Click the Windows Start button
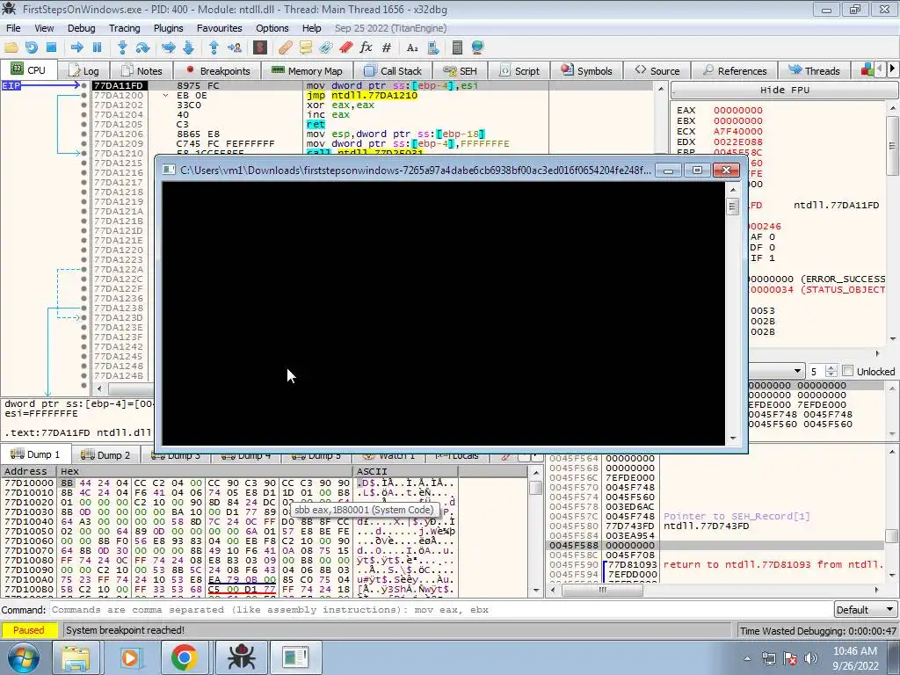900x675 pixels. pyautogui.click(x=24, y=657)
